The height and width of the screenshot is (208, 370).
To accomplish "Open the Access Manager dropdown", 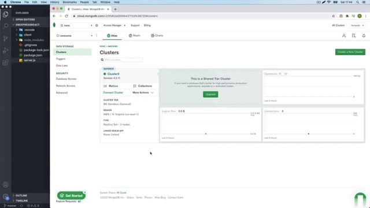I will (114, 25).
